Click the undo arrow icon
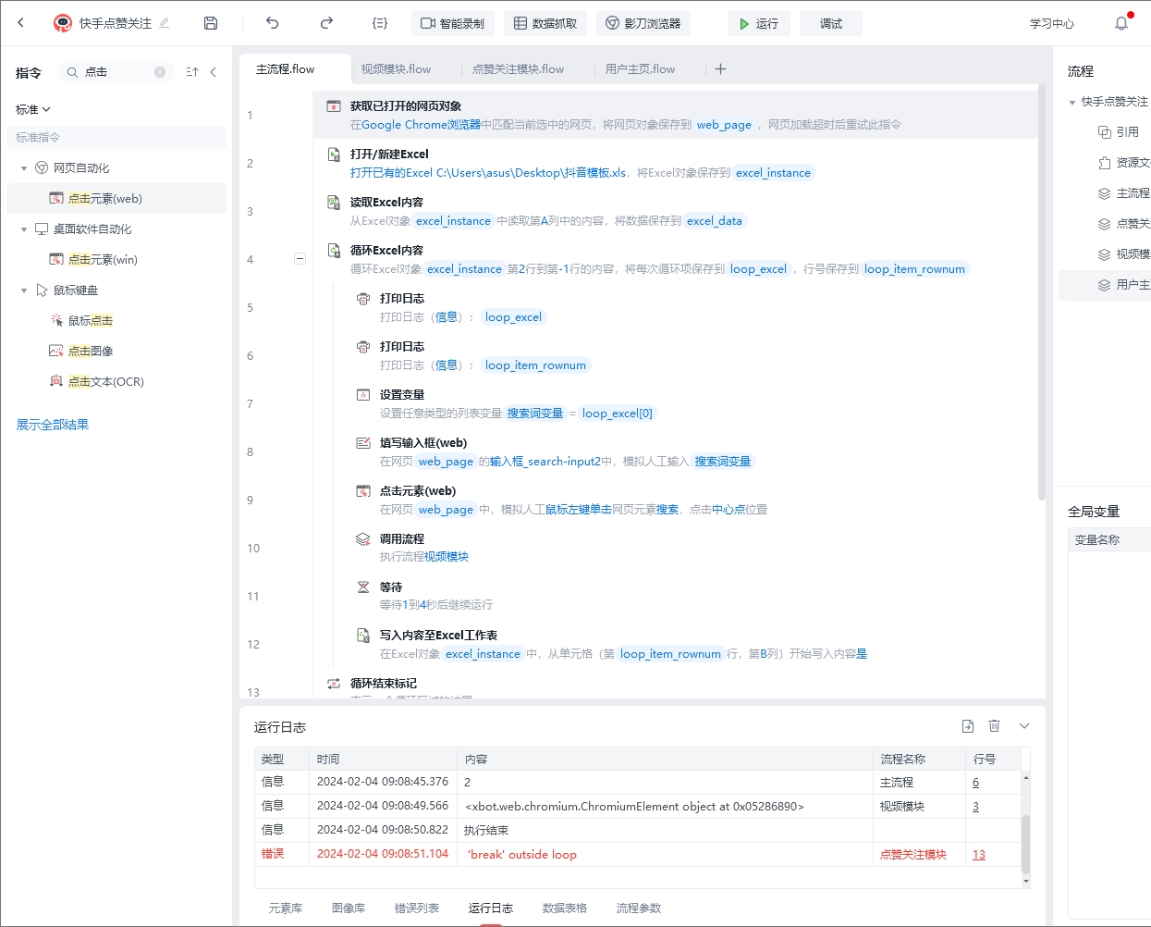Viewport: 1151px width, 927px height. point(272,23)
